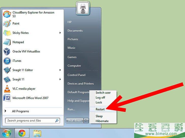Expand Snagit 11 Editor jump list arrow
The height and width of the screenshot is (138, 185).
pyautogui.click(x=60, y=70)
